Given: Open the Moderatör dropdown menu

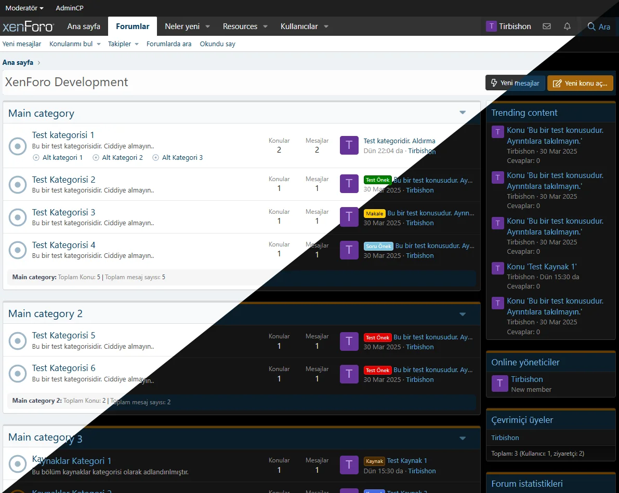Looking at the screenshot, I should tap(24, 8).
